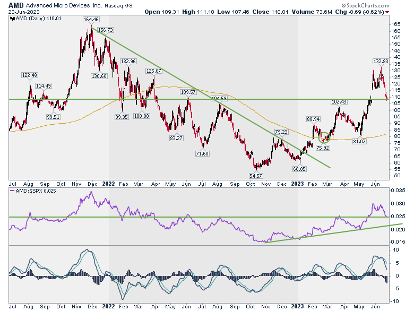The image size is (414, 311).
Task: Click the 0.015 ratio axis tick
Action: click(398, 242)
